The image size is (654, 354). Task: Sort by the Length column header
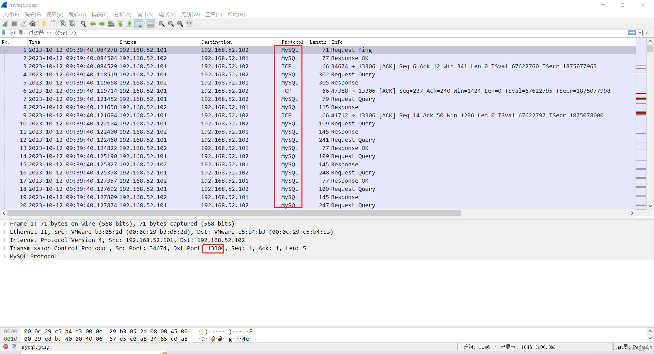319,42
